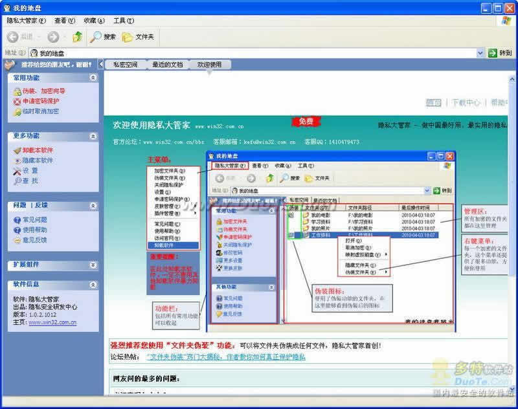Open the "文件夹伪装"窍门大揭秘 forum link
This screenshot has height=409, width=518.
(225, 357)
